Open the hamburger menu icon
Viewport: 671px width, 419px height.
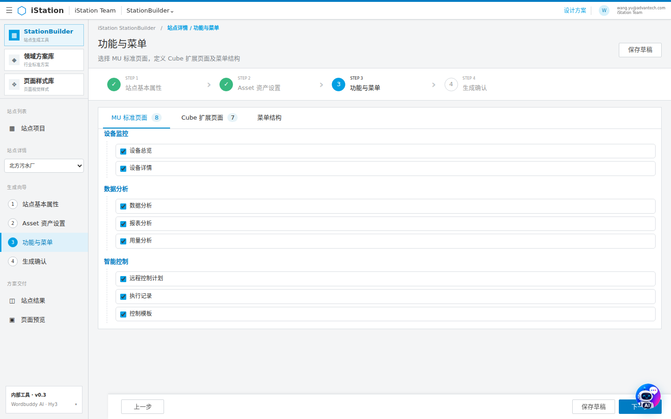click(x=9, y=10)
